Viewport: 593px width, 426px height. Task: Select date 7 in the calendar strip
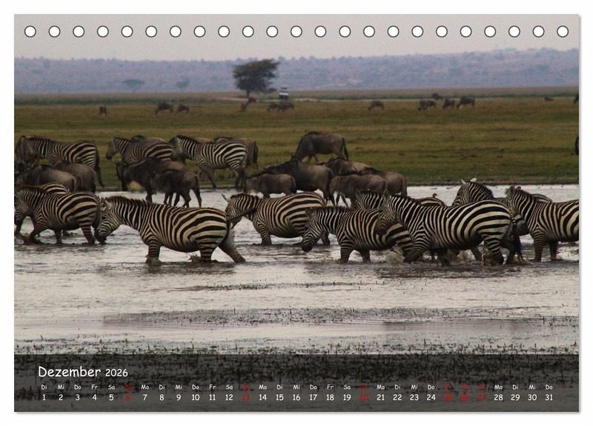[145, 397]
